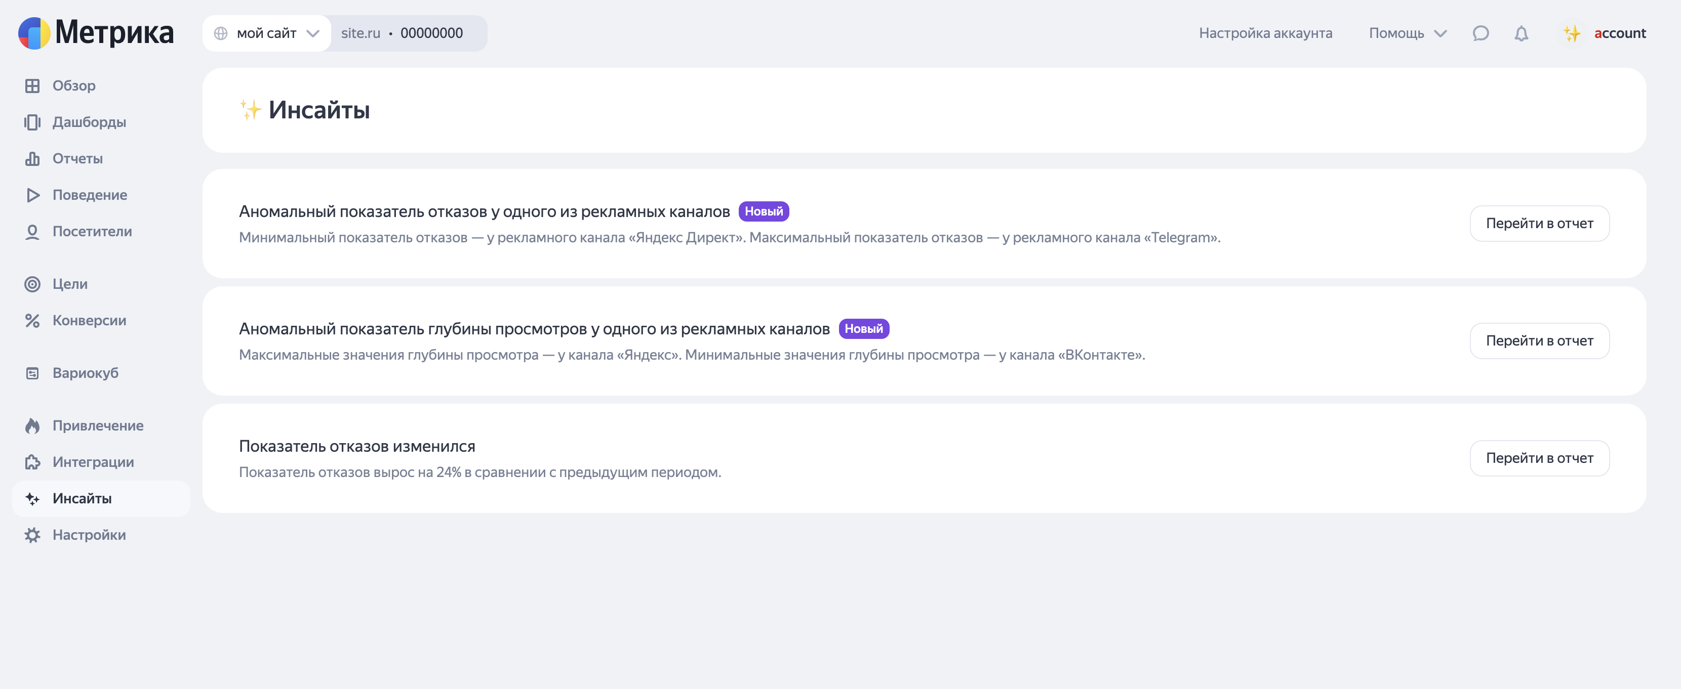Click the Конверсии percent icon
The height and width of the screenshot is (689, 1681).
coord(32,321)
